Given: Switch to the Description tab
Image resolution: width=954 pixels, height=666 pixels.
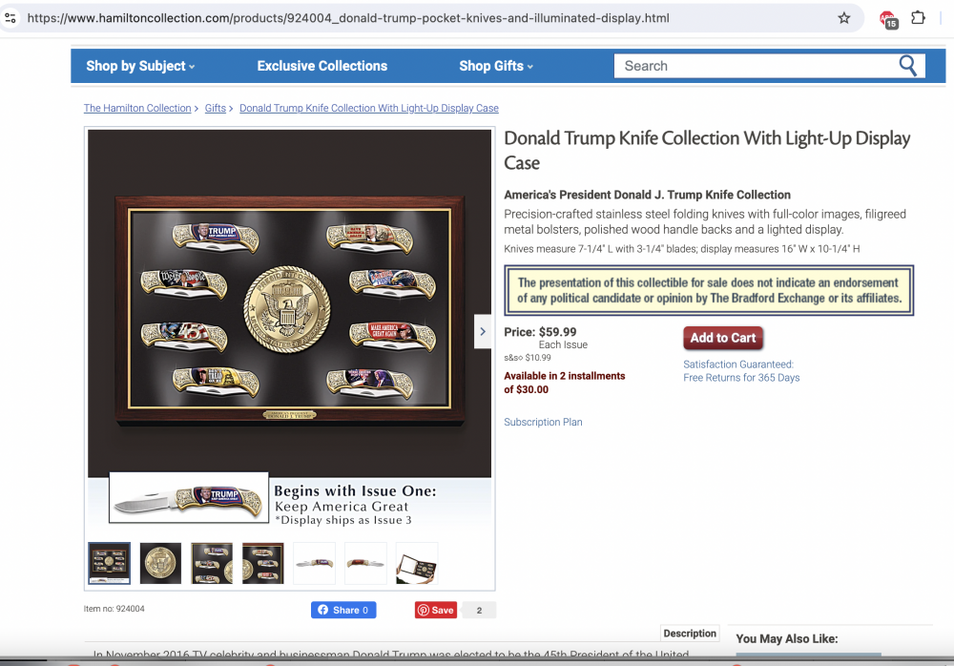Looking at the screenshot, I should coord(690,634).
